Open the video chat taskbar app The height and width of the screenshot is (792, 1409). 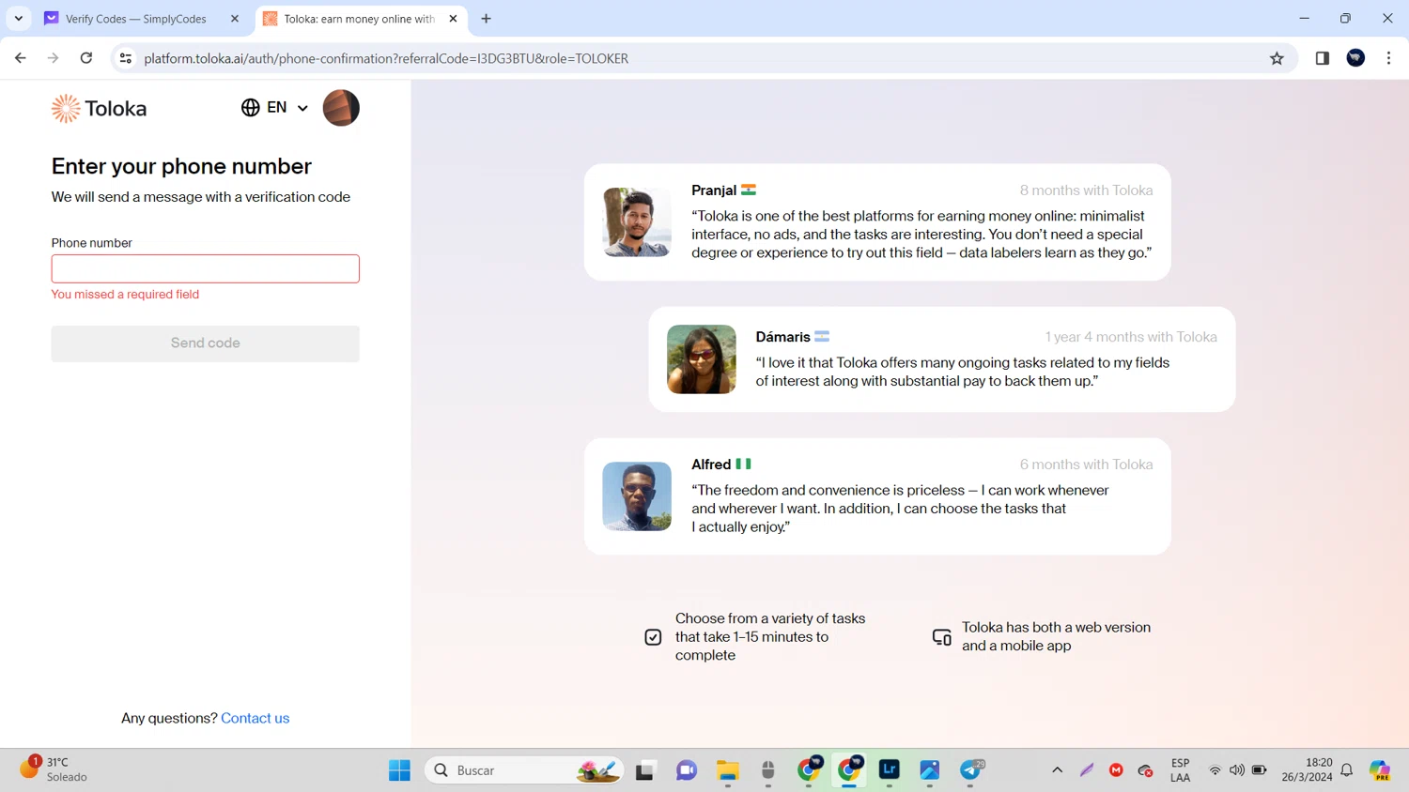click(687, 770)
